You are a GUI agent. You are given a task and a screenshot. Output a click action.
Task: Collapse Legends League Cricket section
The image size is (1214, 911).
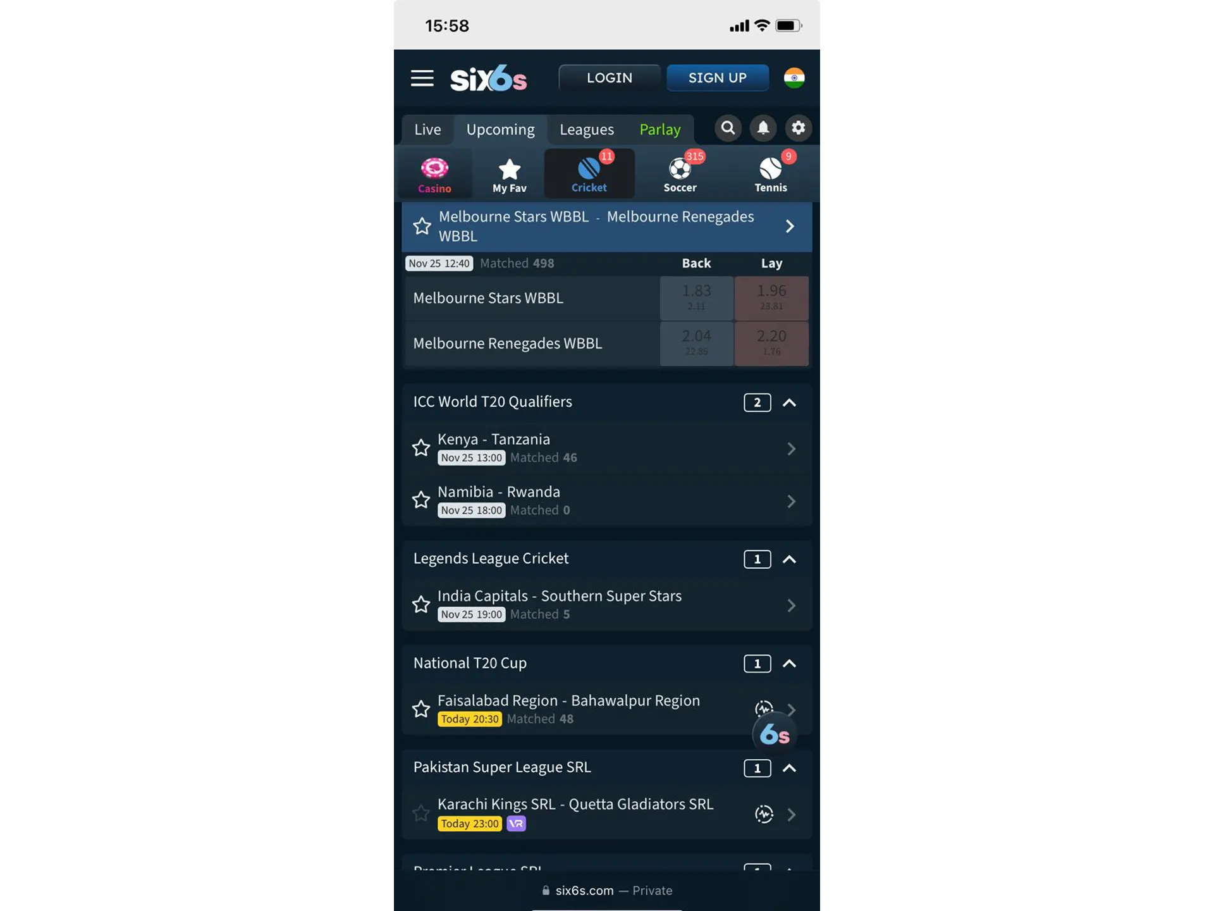pyautogui.click(x=788, y=559)
